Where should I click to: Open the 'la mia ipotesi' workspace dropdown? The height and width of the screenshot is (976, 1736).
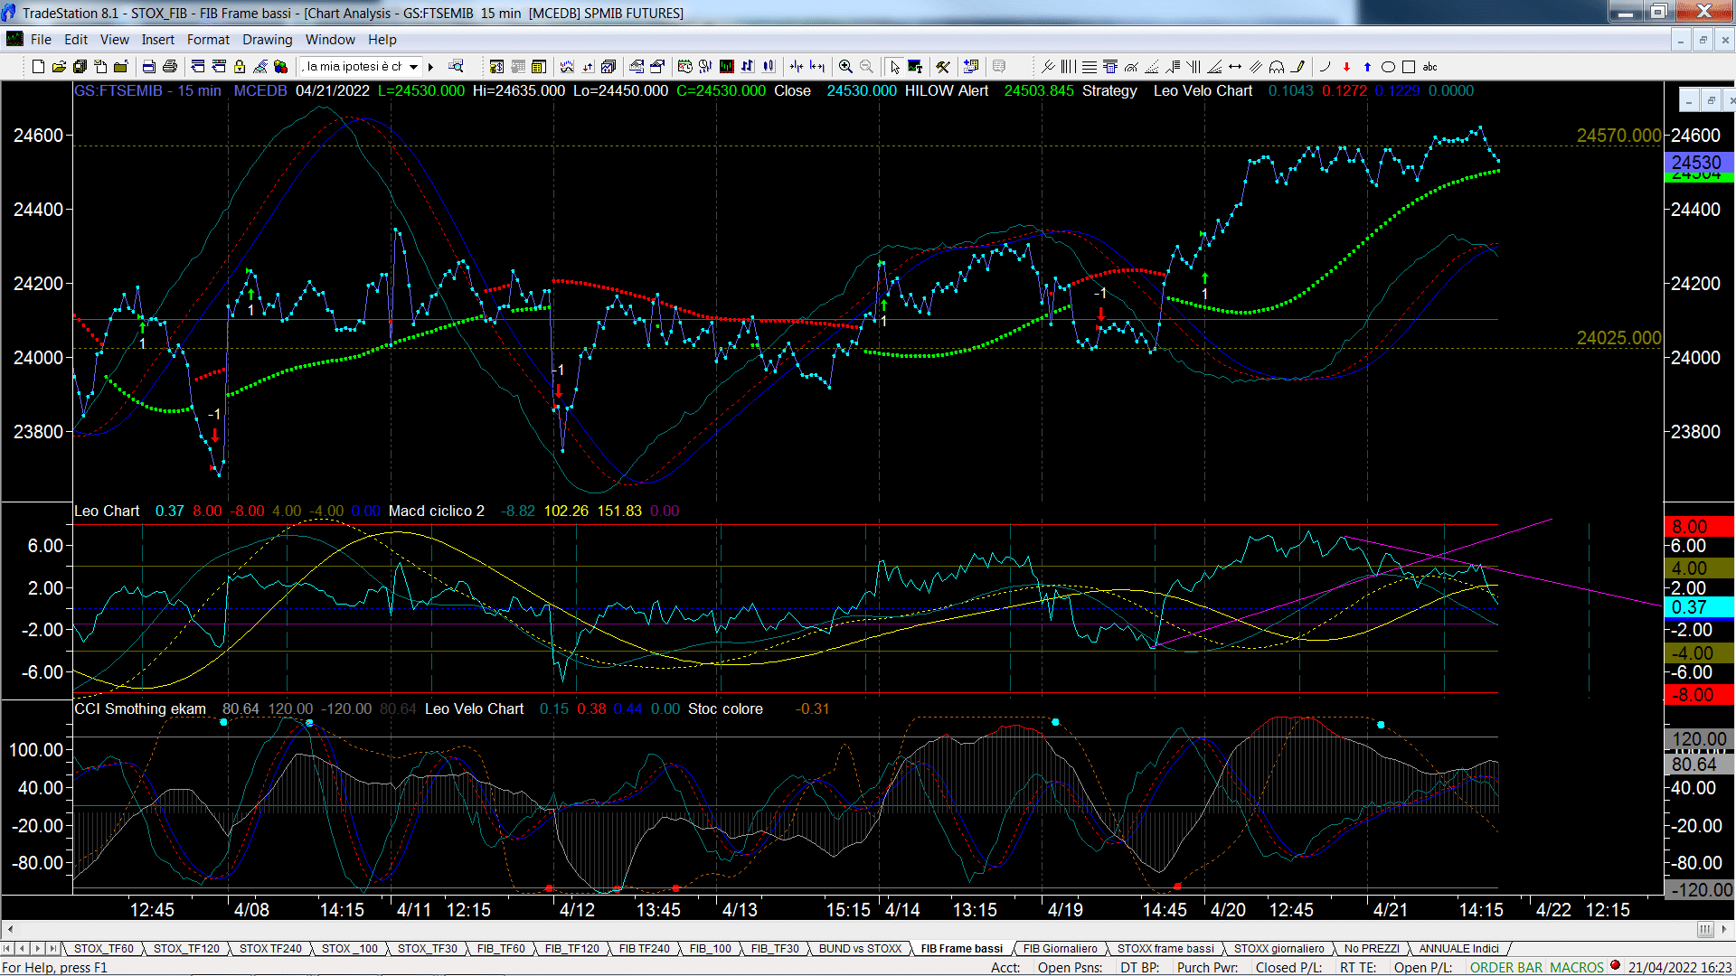point(413,67)
